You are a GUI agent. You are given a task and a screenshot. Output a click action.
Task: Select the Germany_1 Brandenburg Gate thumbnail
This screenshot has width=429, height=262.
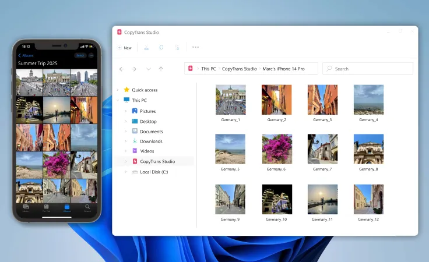click(x=231, y=100)
